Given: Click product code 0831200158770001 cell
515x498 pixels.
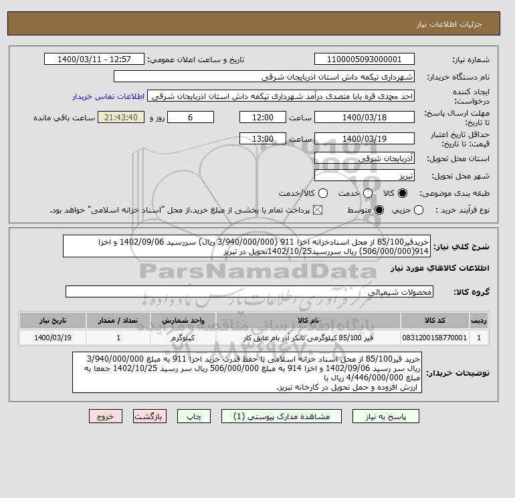Looking at the screenshot, I should pos(435,338).
